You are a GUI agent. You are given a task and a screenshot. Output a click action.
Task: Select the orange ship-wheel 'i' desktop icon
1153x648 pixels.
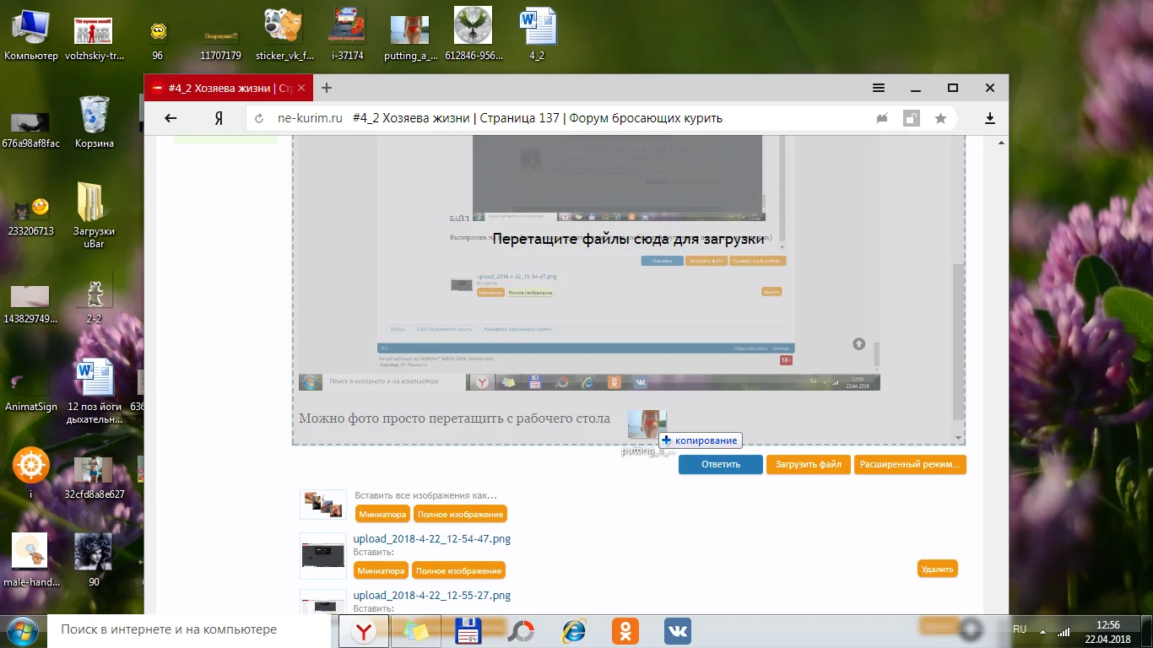tap(31, 473)
